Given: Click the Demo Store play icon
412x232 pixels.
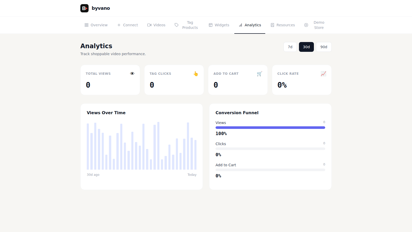Looking at the screenshot, I should 306,25.
